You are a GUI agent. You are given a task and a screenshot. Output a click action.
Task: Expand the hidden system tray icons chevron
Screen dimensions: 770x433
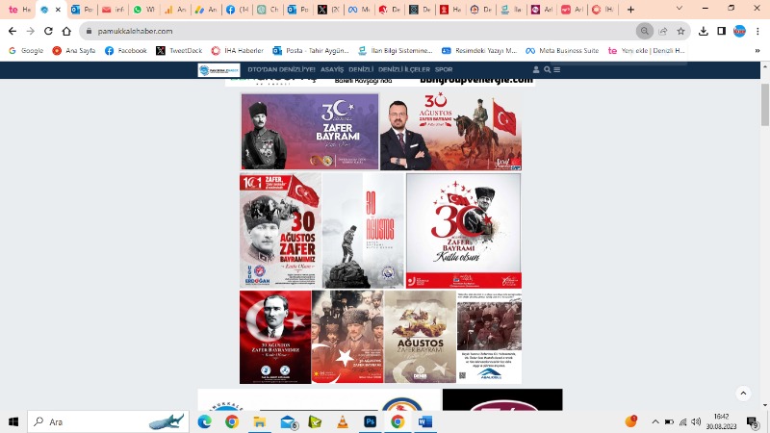tap(655, 421)
